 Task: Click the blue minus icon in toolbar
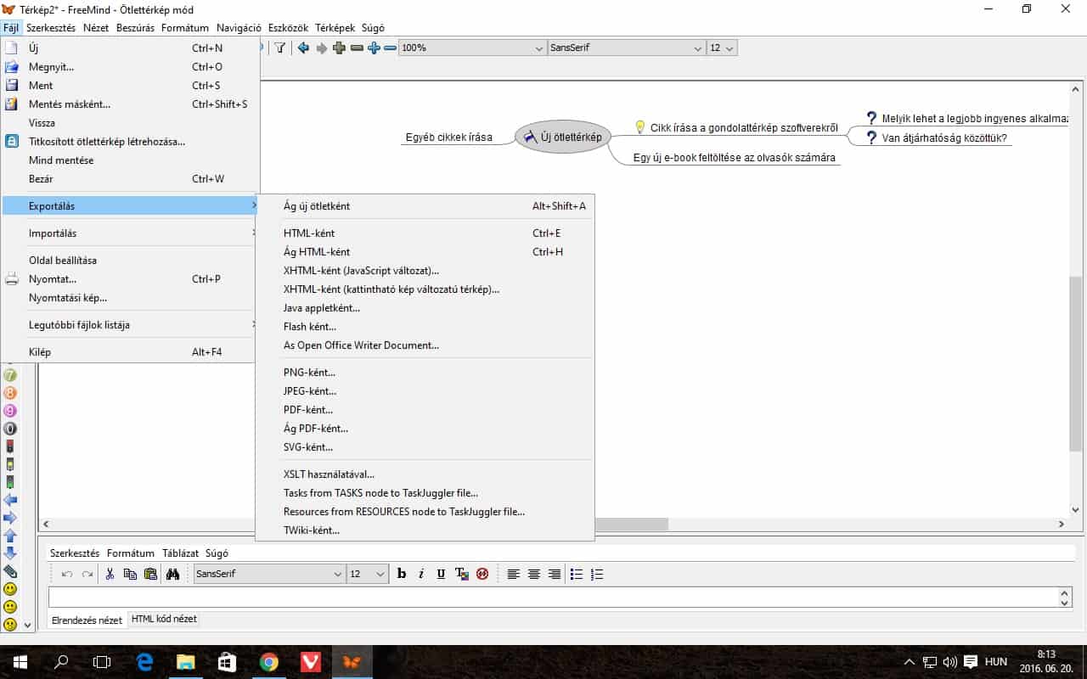(391, 48)
